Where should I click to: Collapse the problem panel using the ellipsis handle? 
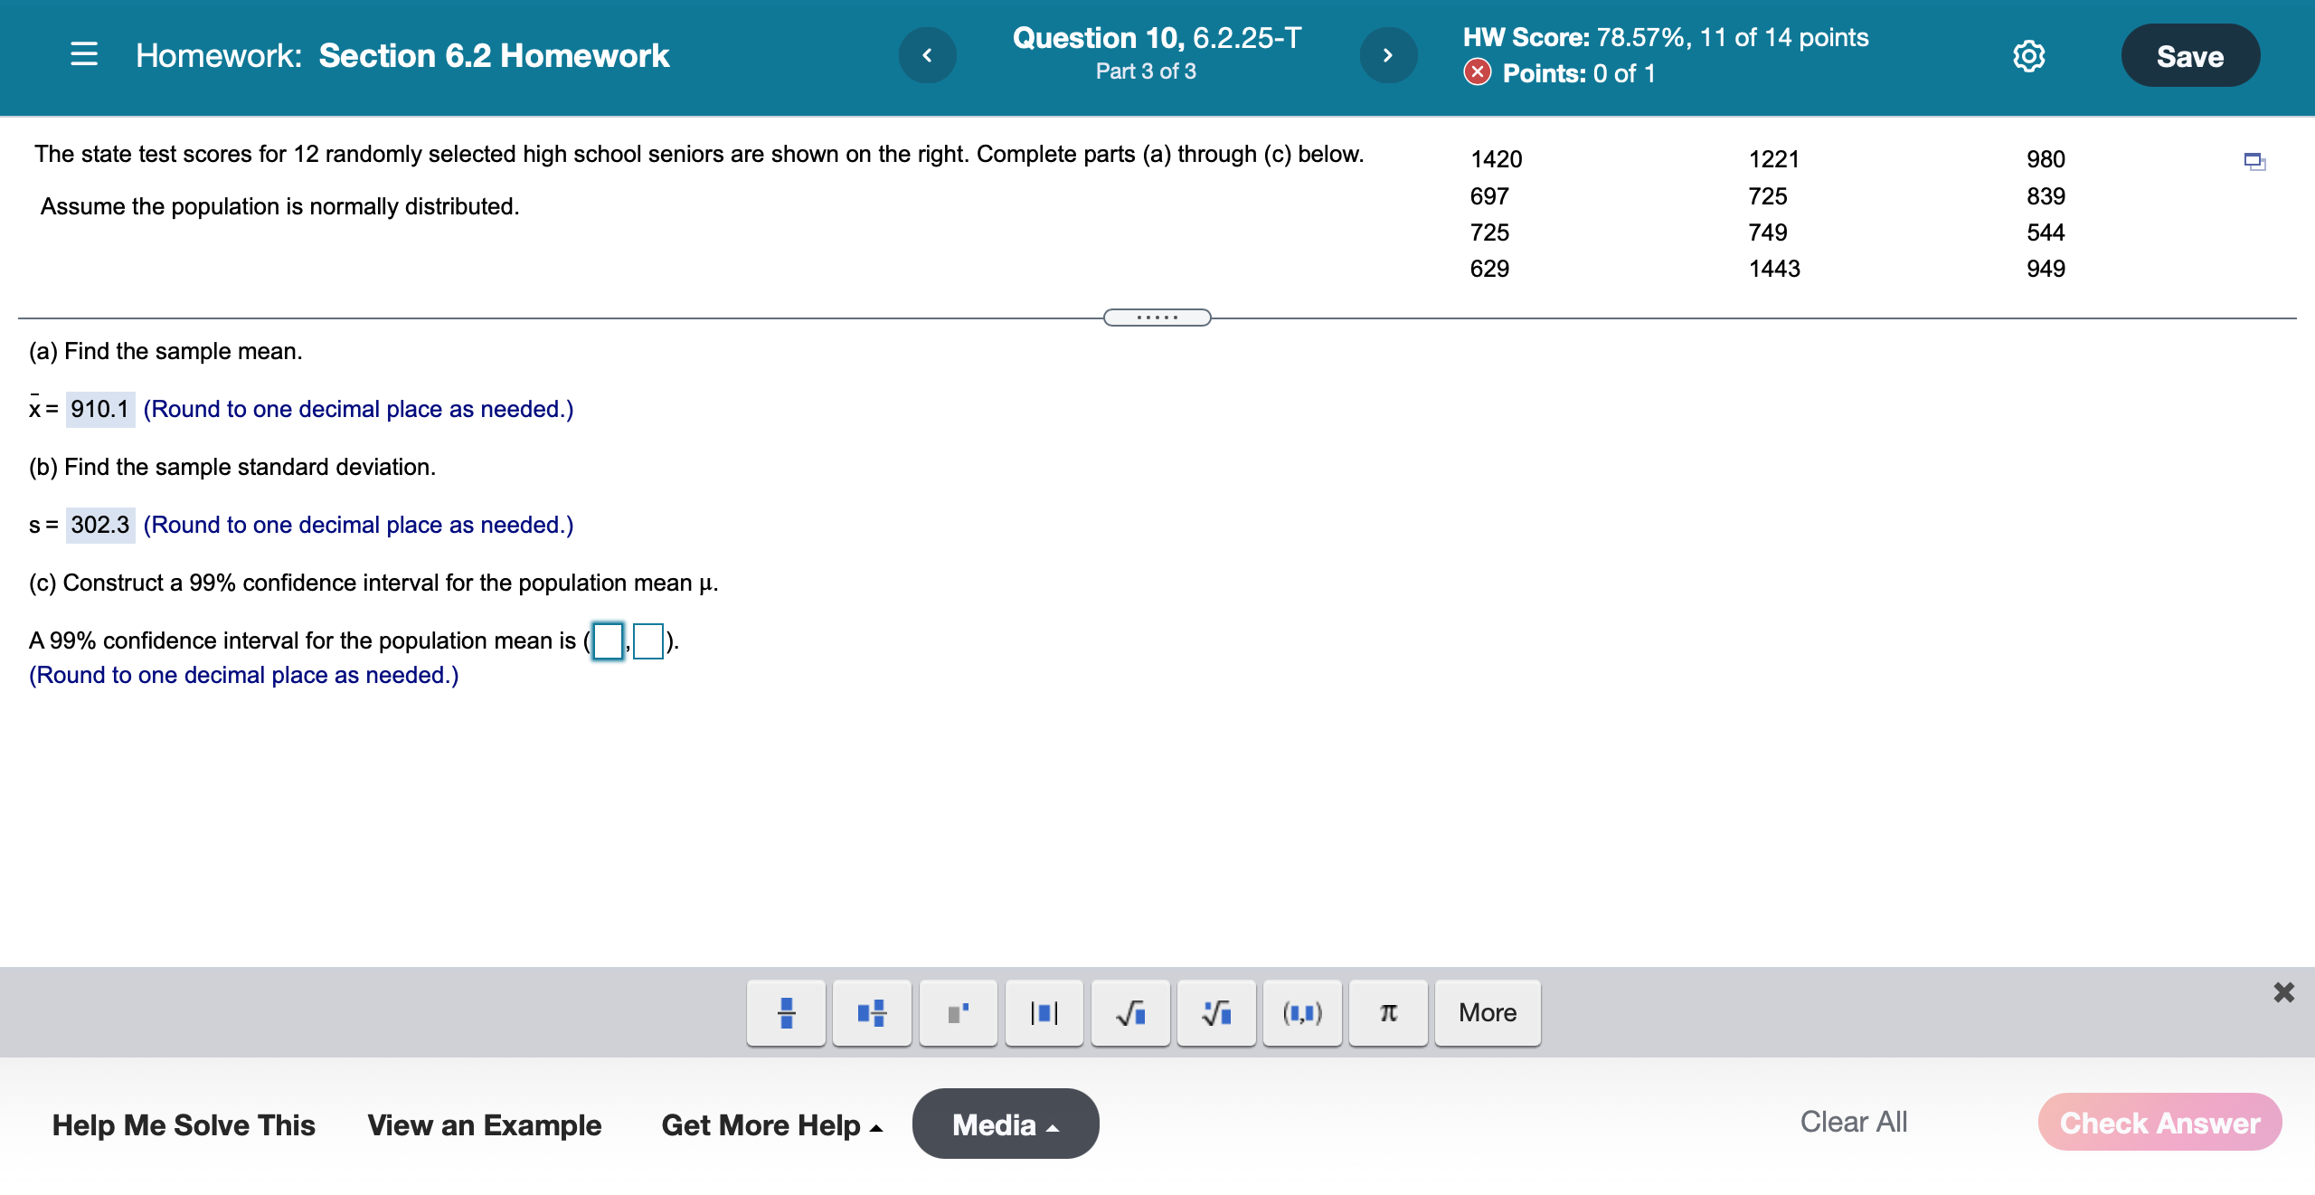[1157, 317]
